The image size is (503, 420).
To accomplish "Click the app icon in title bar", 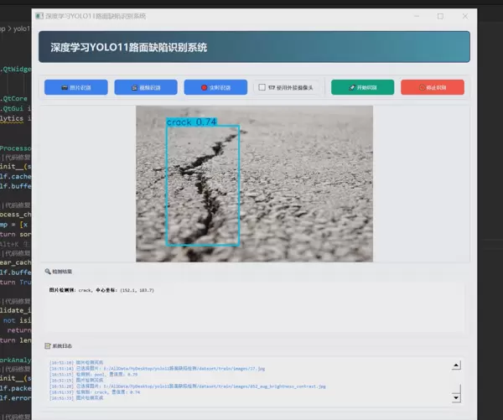I will (39, 15).
